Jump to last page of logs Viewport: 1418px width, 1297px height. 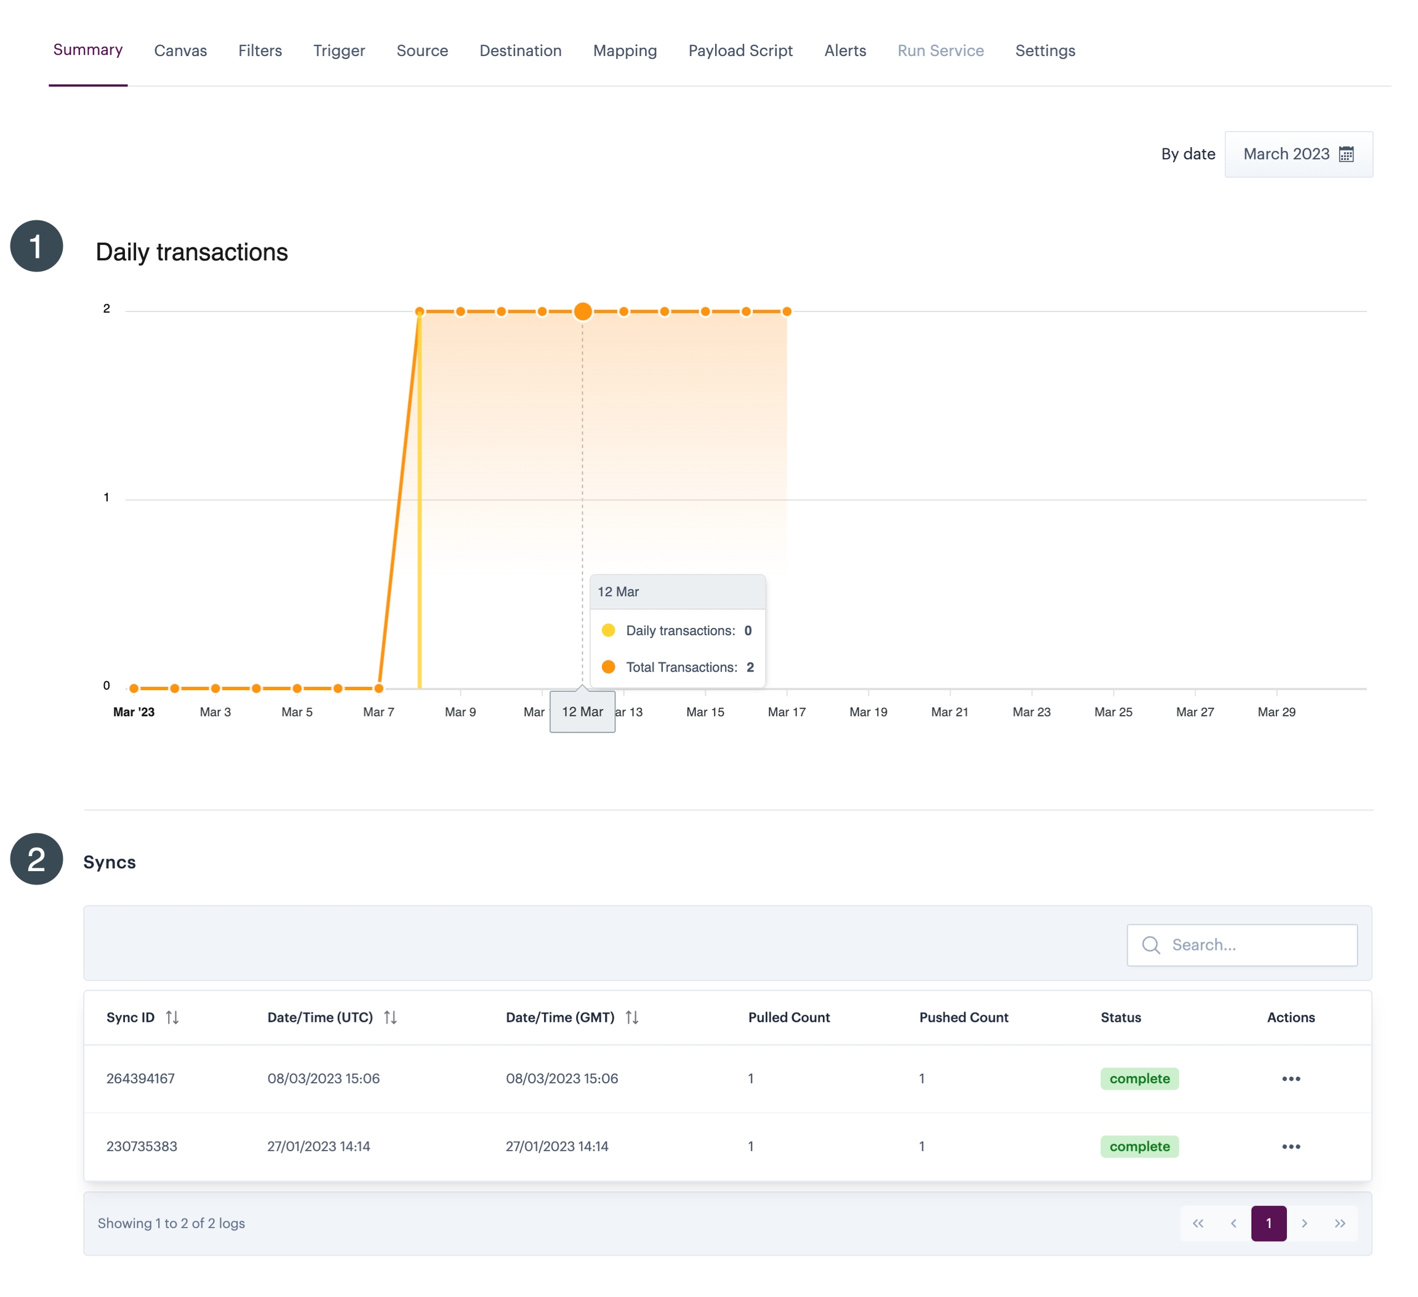(x=1339, y=1223)
